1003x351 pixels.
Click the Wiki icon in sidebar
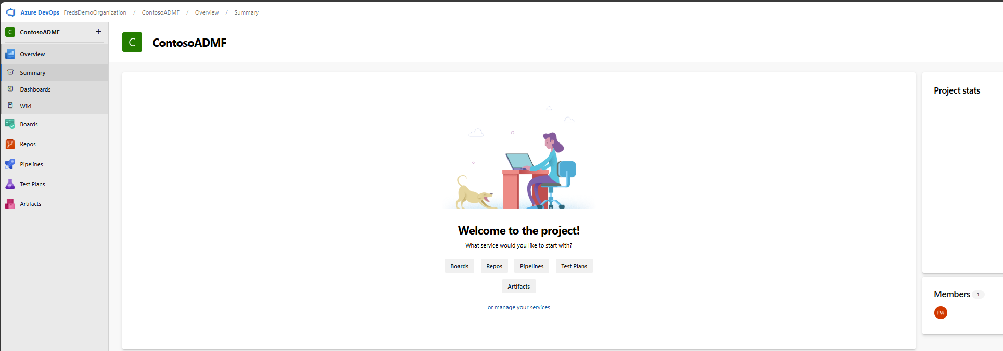10,106
